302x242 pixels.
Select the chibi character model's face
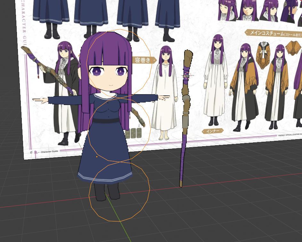pos(109,78)
